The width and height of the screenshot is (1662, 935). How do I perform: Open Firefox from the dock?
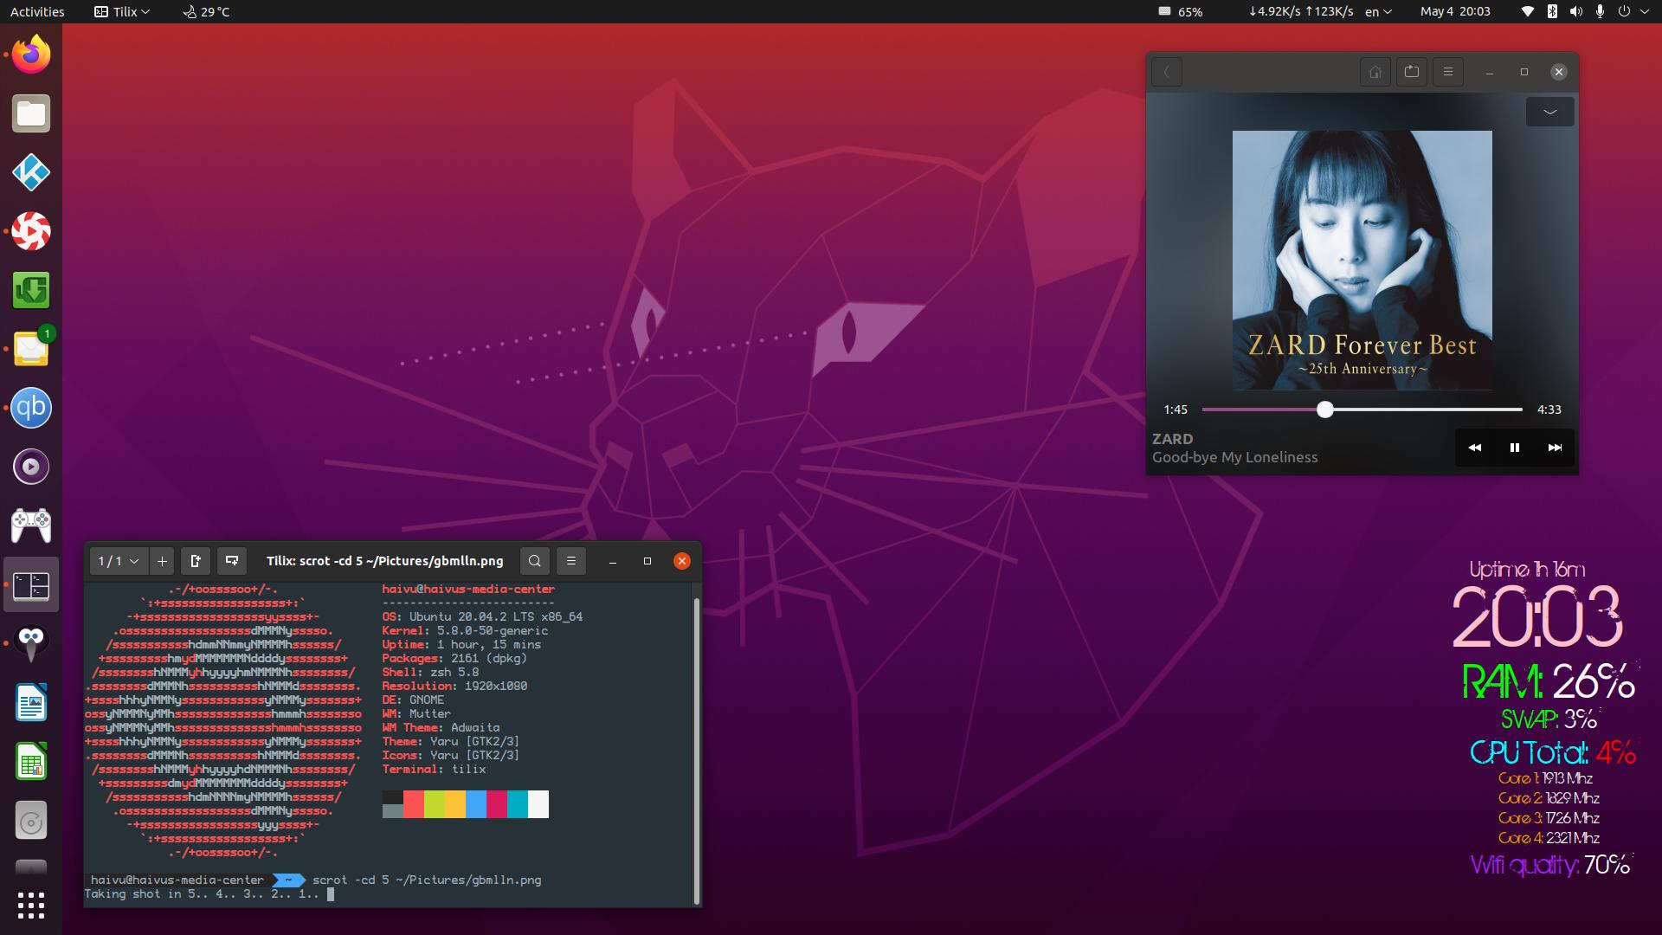click(x=31, y=55)
